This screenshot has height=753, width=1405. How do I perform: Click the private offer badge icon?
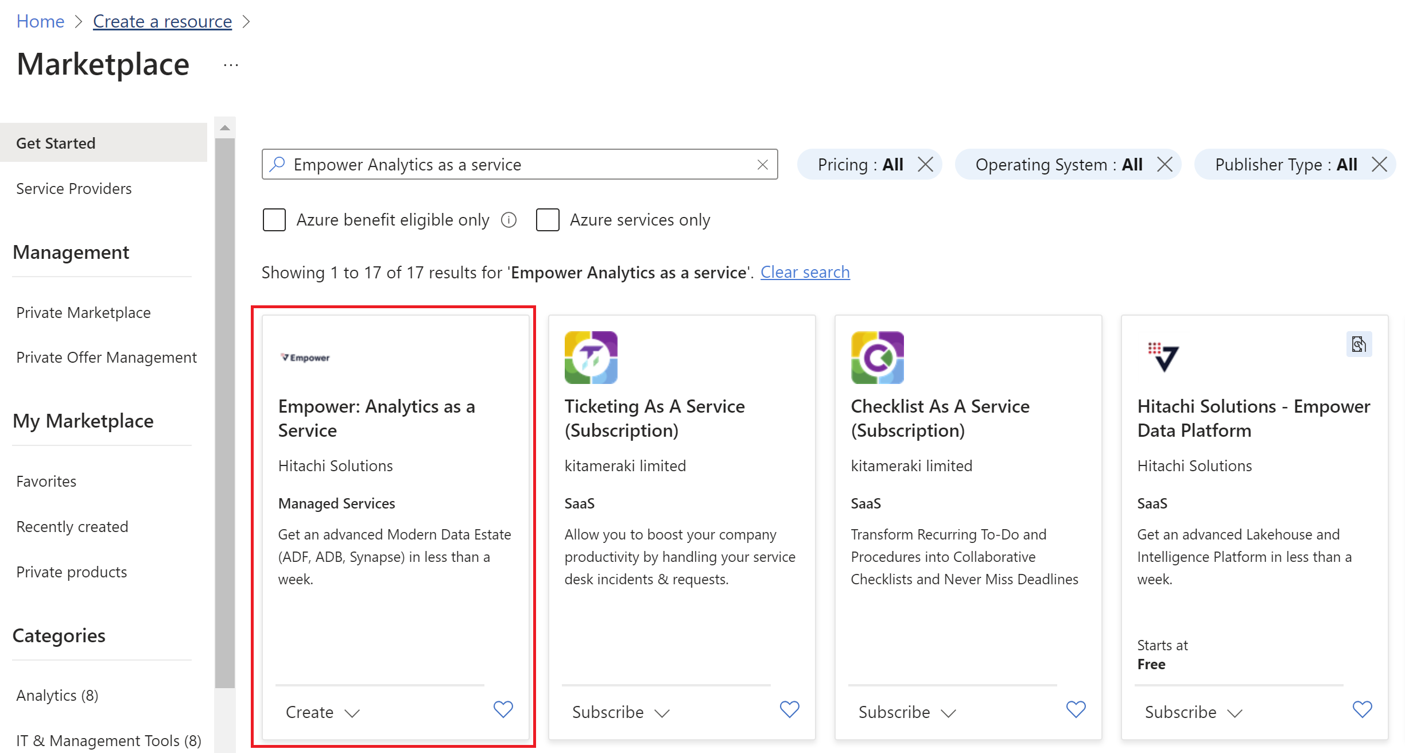point(1359,344)
